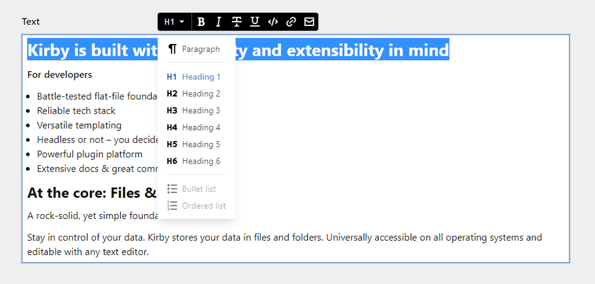Viewport: 595px width, 284px height.
Task: Convert selection to Ordered list
Action: 196,205
